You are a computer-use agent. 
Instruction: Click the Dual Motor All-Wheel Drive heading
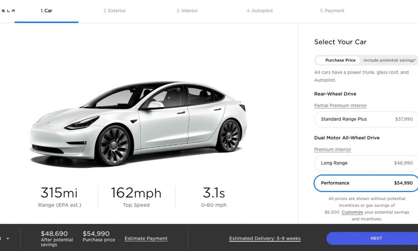(x=347, y=138)
